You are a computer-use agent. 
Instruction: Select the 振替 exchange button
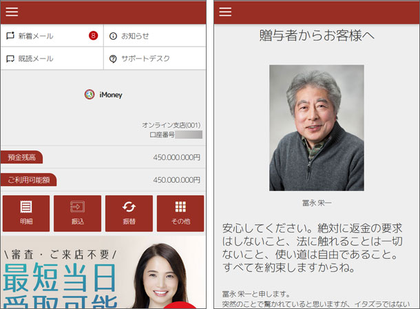(x=129, y=213)
